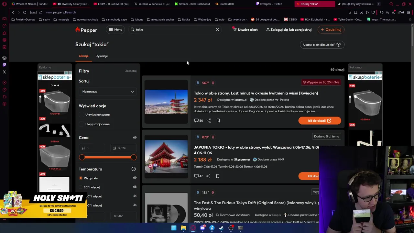Clear the search with the X icon
Image resolution: width=414 pixels, height=233 pixels.
click(x=217, y=29)
